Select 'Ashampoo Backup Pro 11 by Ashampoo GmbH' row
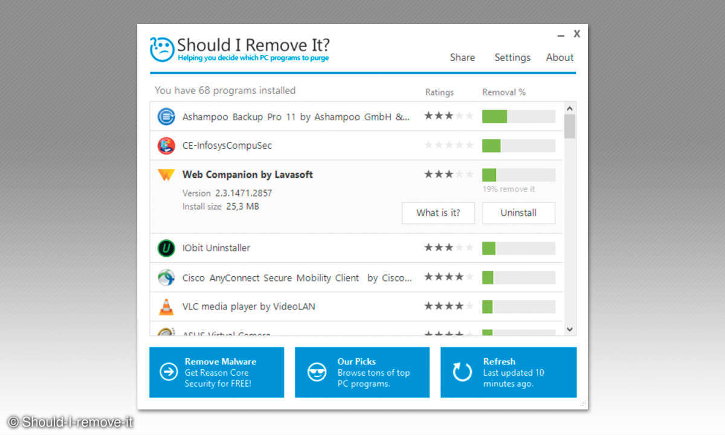 356,116
